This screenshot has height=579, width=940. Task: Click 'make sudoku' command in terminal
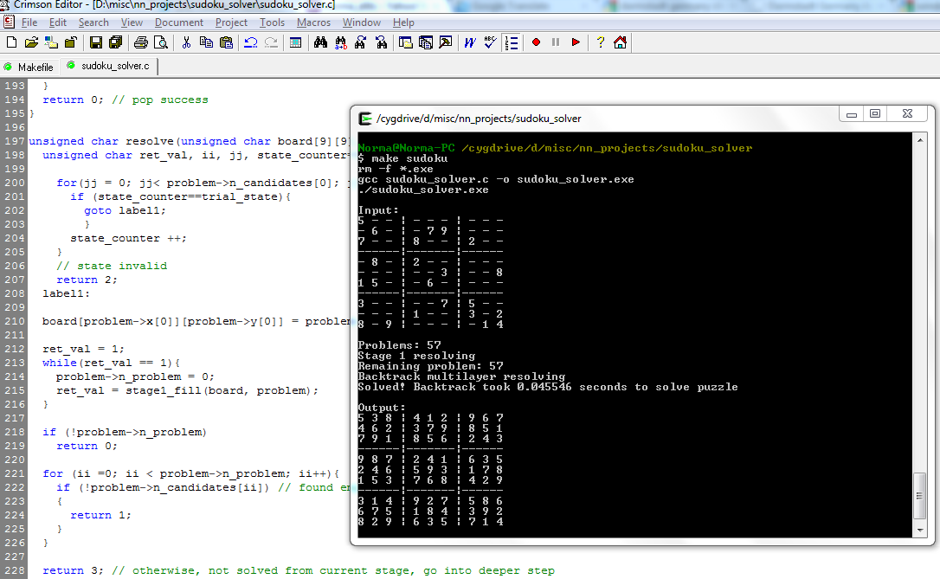pos(409,158)
